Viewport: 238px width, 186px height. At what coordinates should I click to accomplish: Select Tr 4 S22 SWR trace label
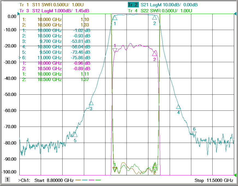(160, 11)
